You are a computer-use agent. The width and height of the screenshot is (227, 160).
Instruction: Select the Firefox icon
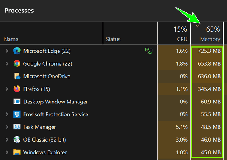tap(17, 89)
